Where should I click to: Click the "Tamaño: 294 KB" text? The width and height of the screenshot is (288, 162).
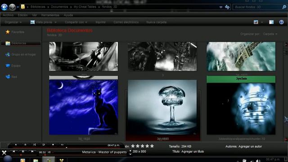pos(180,146)
